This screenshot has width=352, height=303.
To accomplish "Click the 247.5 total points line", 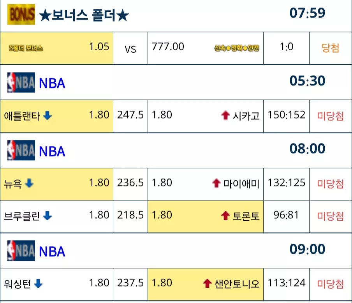I will click(x=130, y=115).
